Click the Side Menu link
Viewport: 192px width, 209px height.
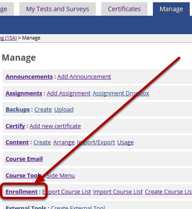pos(61,175)
